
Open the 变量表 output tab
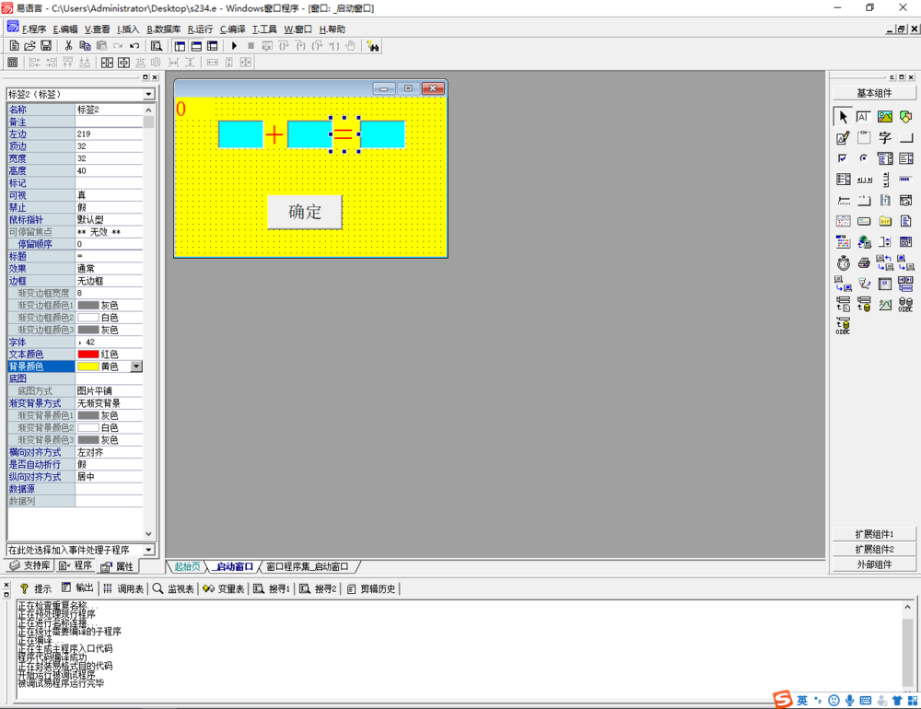point(223,588)
